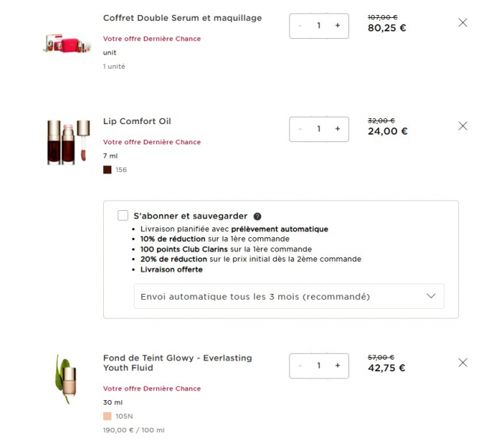
Task: Click the Lip Comfort Oil product image
Action: [66, 142]
